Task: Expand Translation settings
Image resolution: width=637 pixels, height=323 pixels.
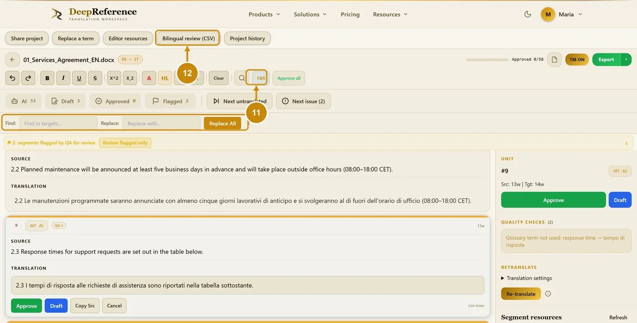Action: pyautogui.click(x=526, y=278)
